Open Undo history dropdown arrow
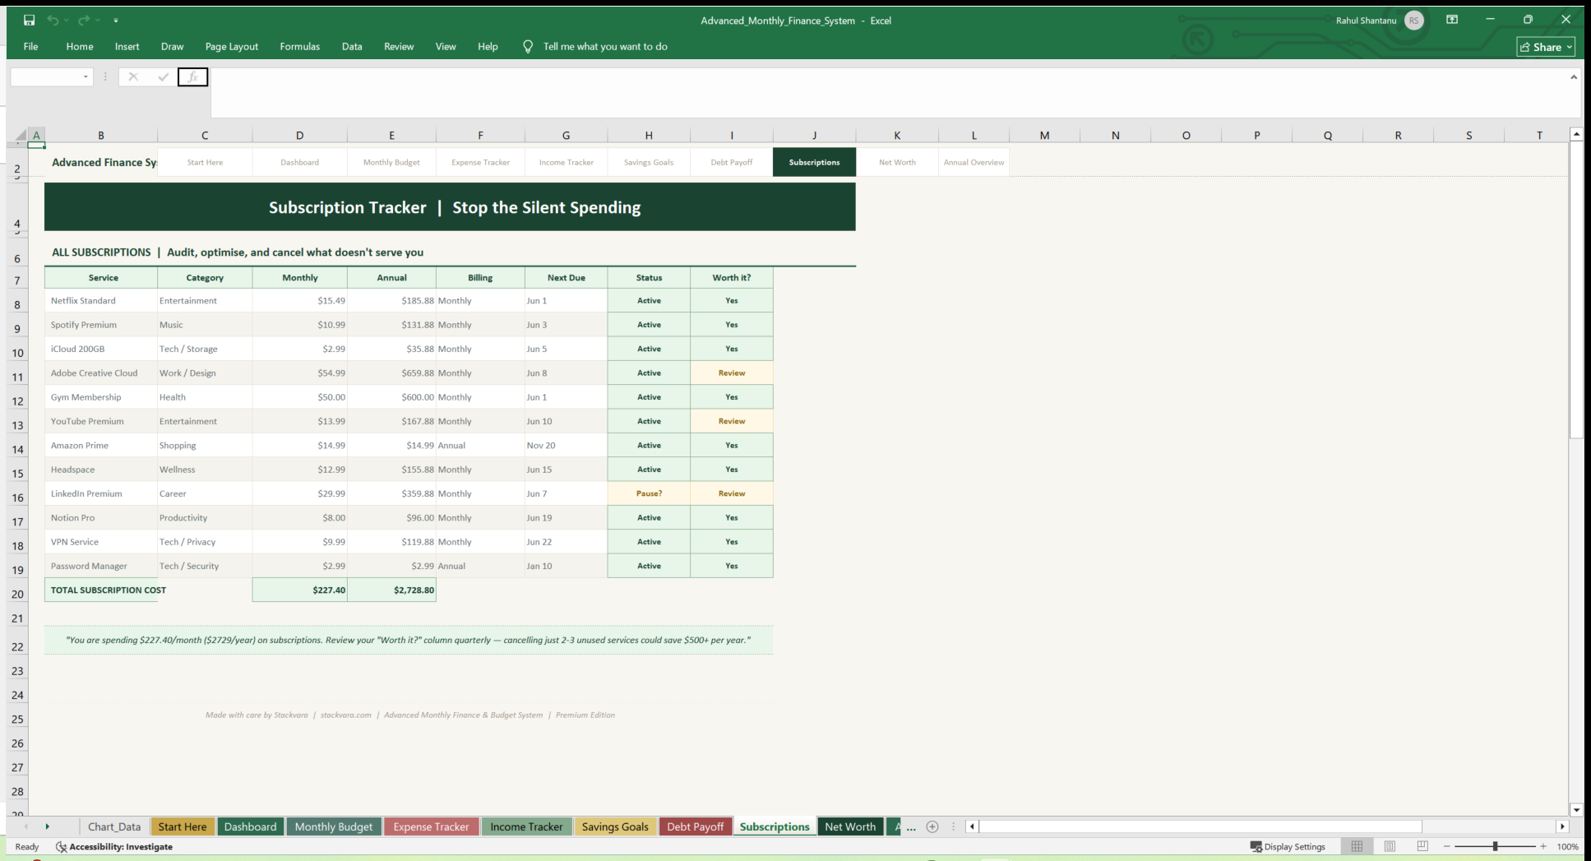The image size is (1591, 861). (x=67, y=20)
